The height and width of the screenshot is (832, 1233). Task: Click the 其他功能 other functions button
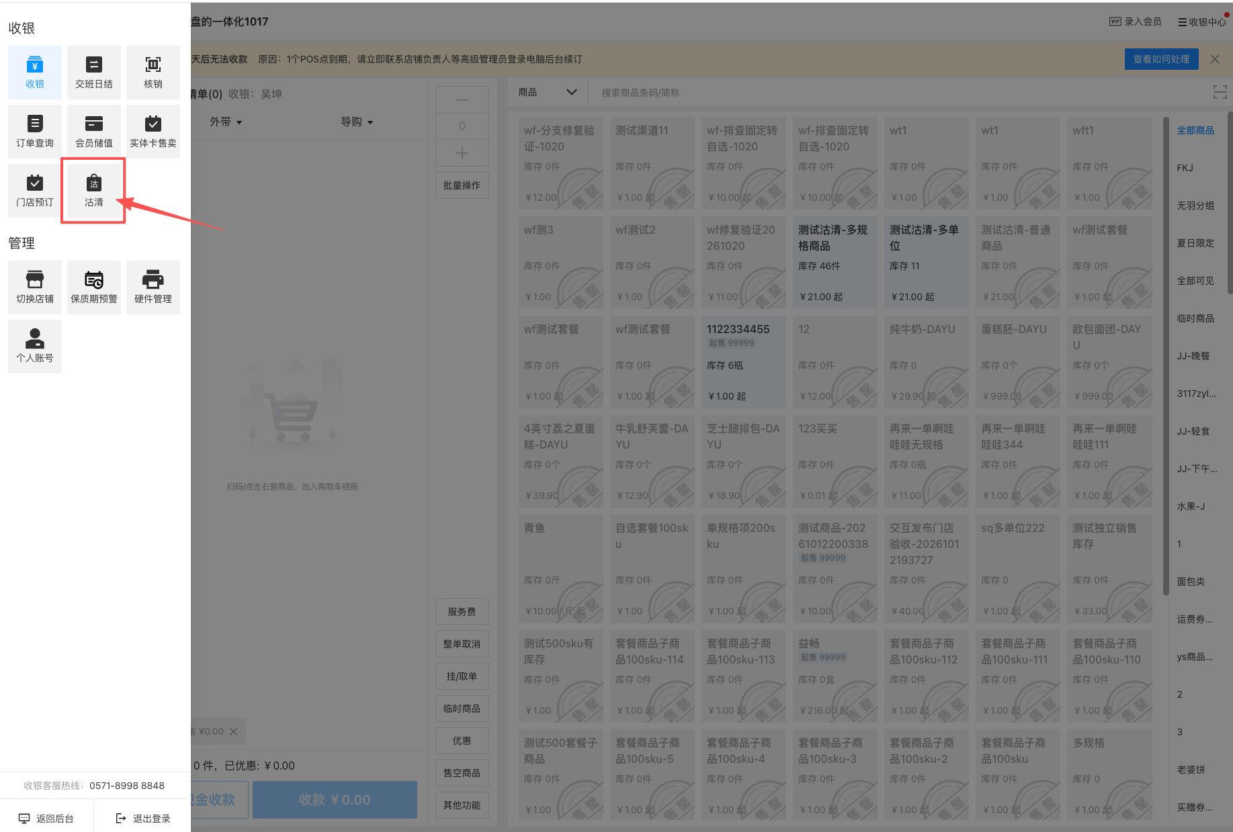[x=462, y=805]
